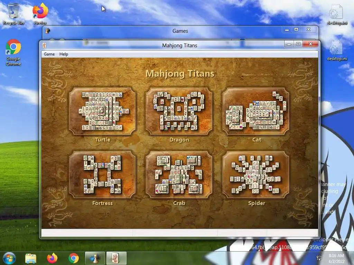Launch Chrome from the taskbar

(x=73, y=258)
